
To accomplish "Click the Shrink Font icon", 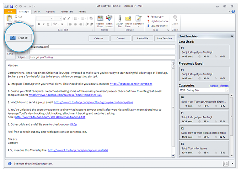I will [x=69, y=18].
